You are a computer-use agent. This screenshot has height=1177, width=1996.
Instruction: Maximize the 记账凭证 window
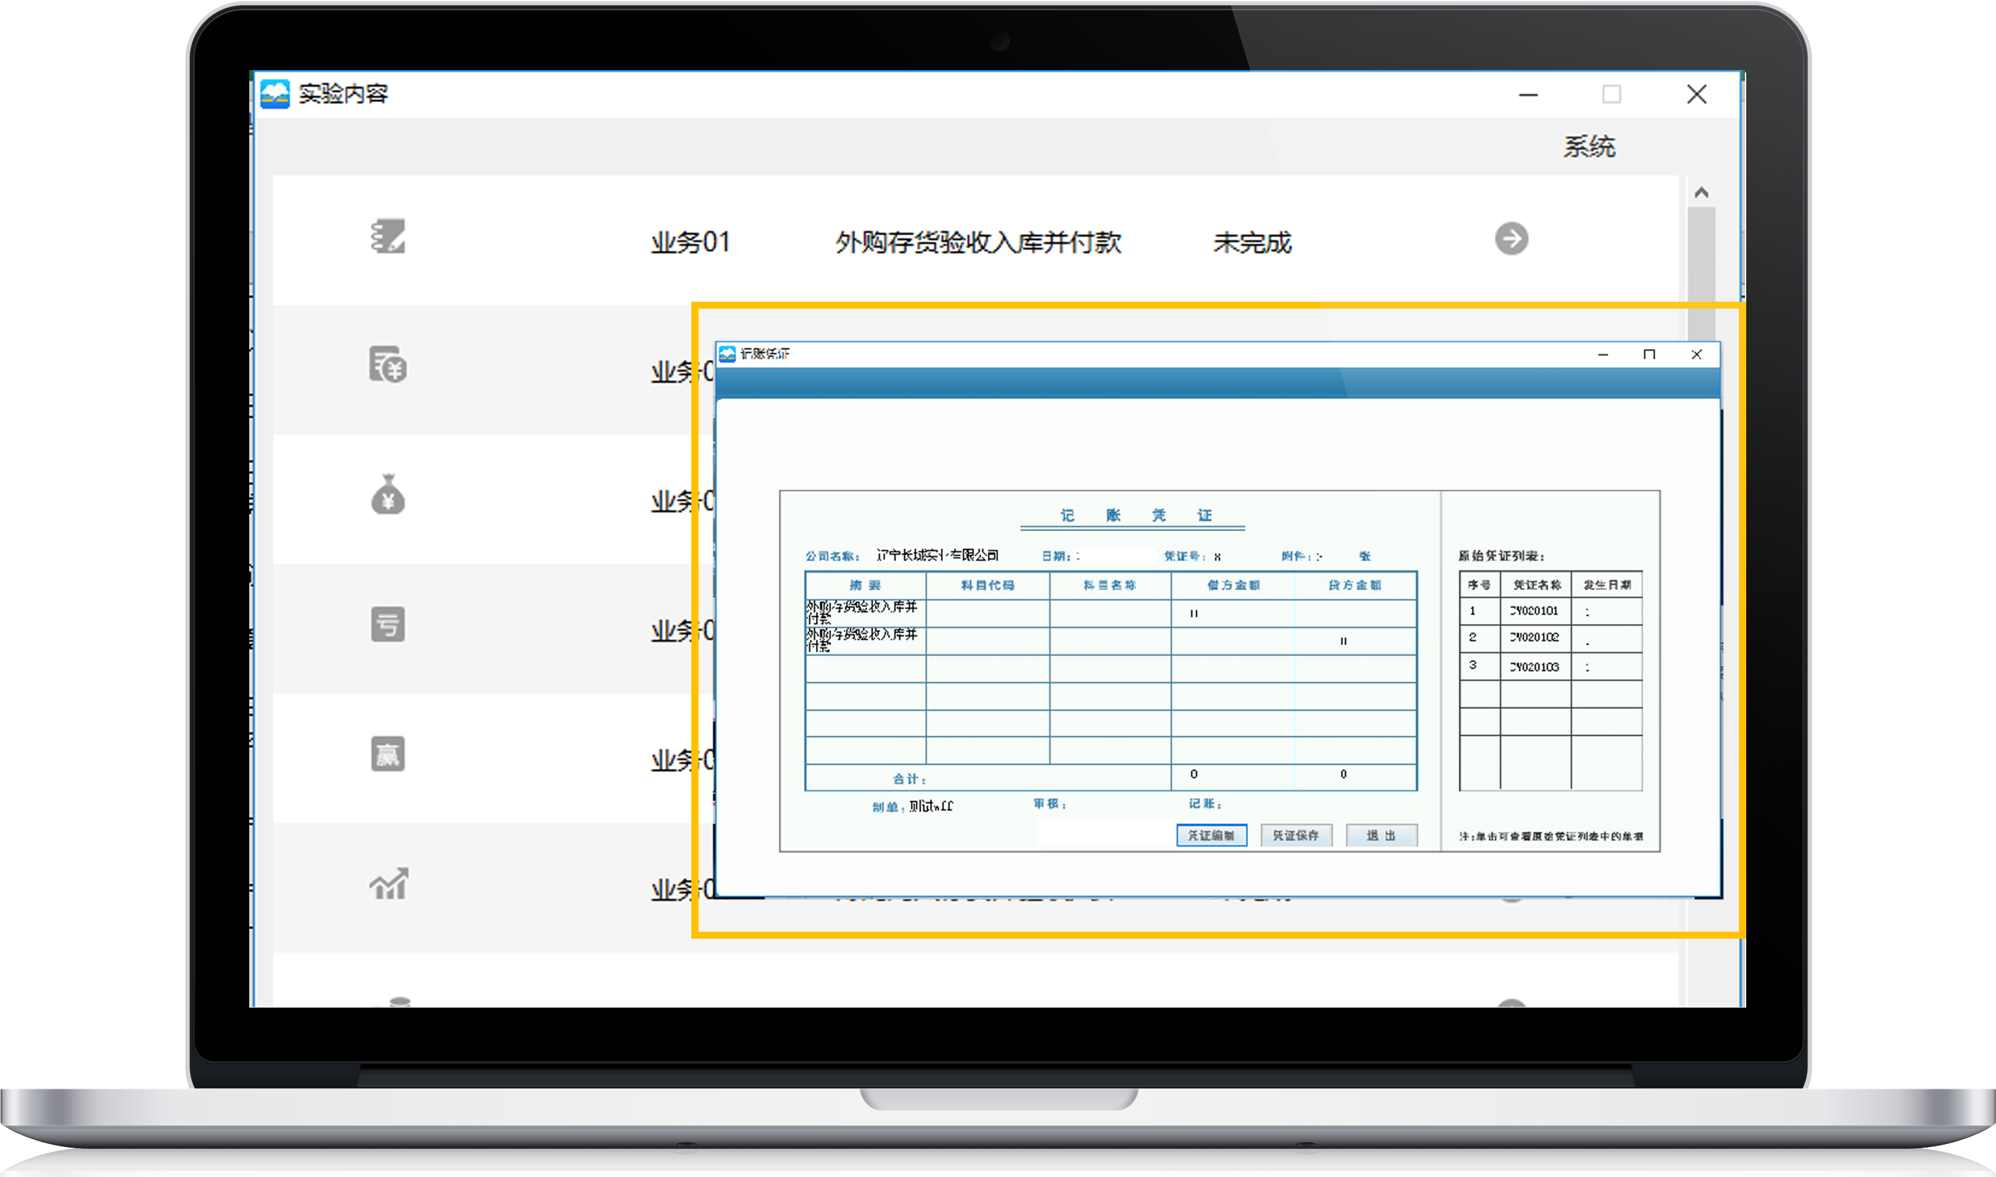coord(1649,354)
